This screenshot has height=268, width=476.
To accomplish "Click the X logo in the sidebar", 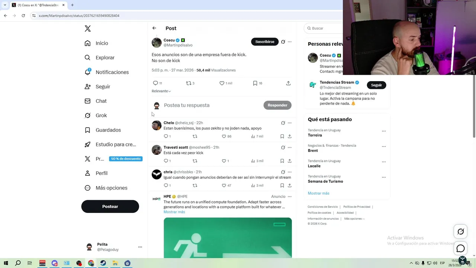I will point(87,29).
